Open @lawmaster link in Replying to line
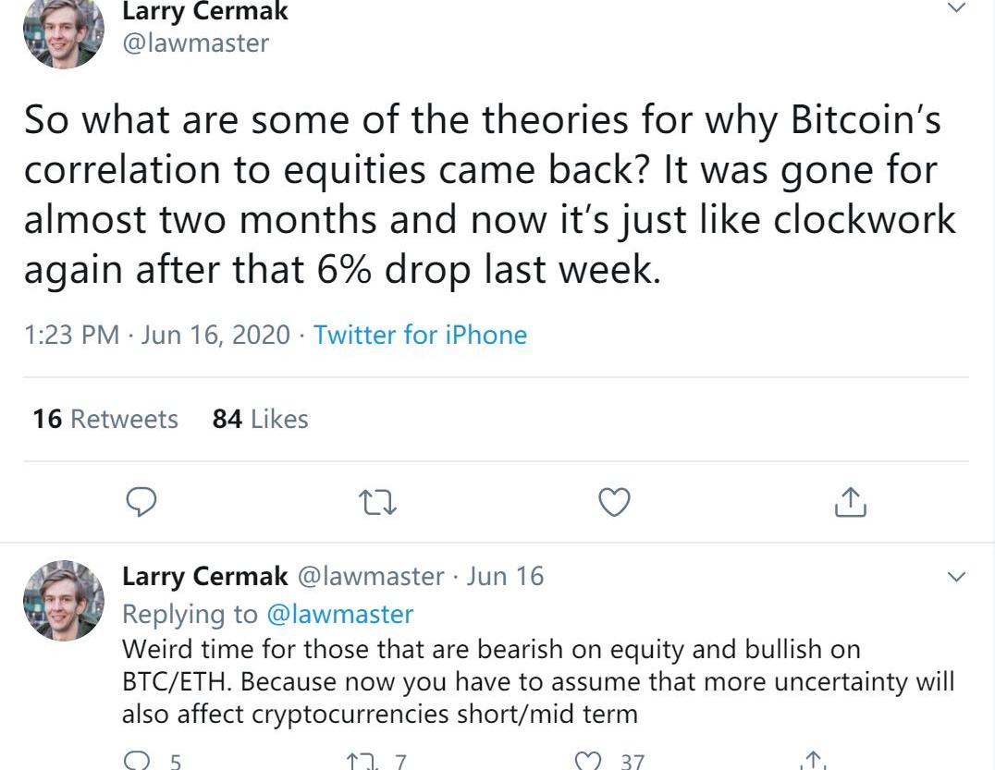 tap(339, 614)
